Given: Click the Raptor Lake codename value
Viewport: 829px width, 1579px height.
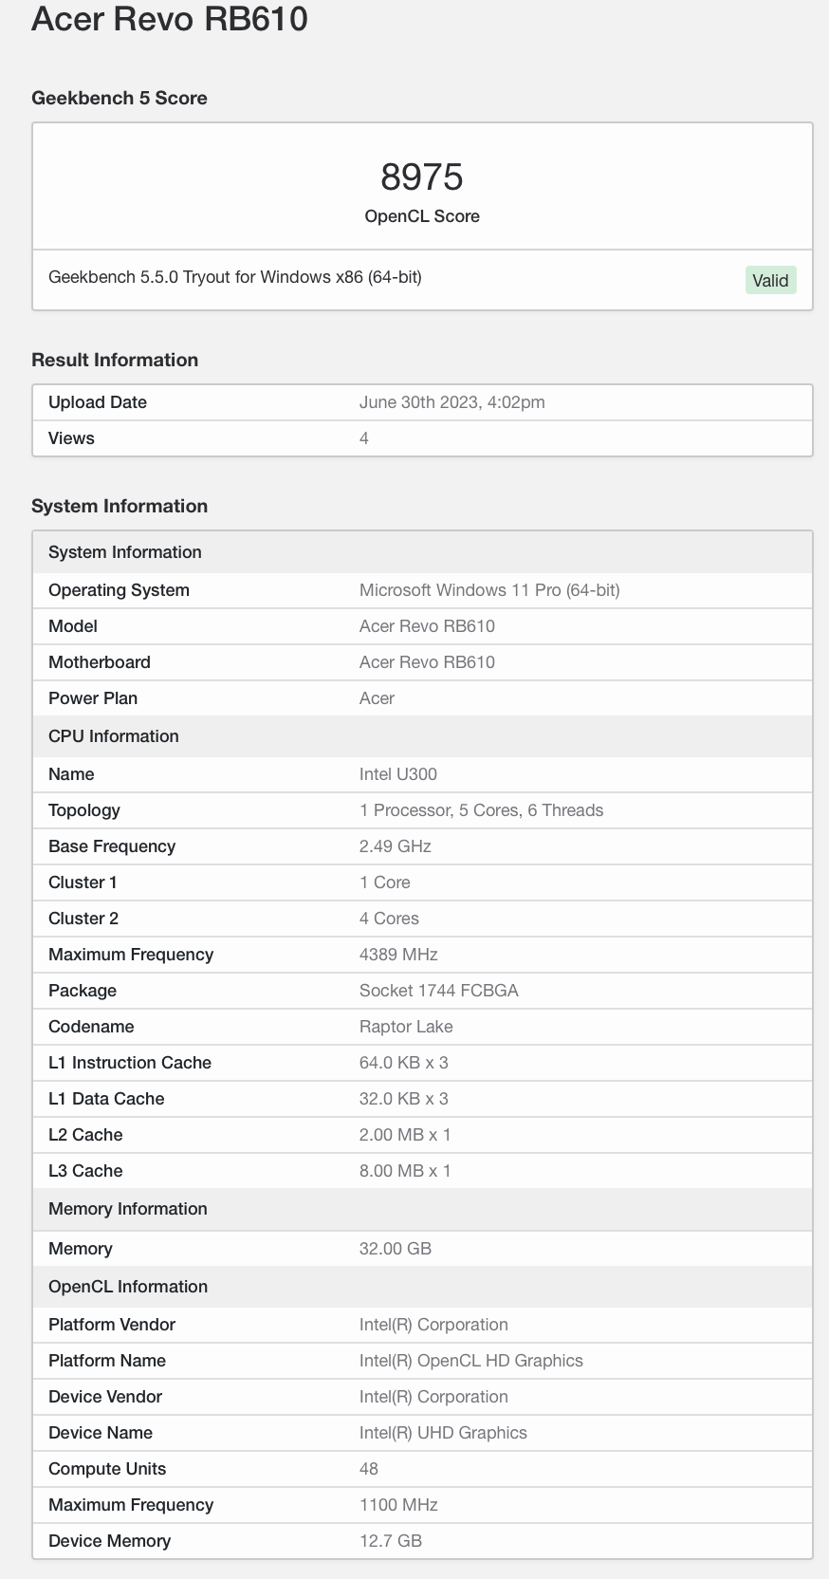Looking at the screenshot, I should click(406, 1027).
